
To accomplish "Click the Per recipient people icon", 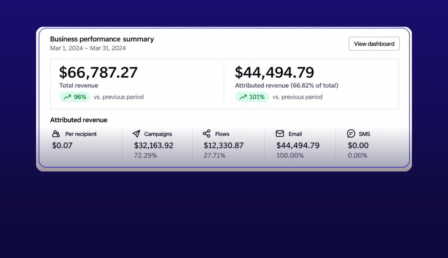I will [x=56, y=134].
